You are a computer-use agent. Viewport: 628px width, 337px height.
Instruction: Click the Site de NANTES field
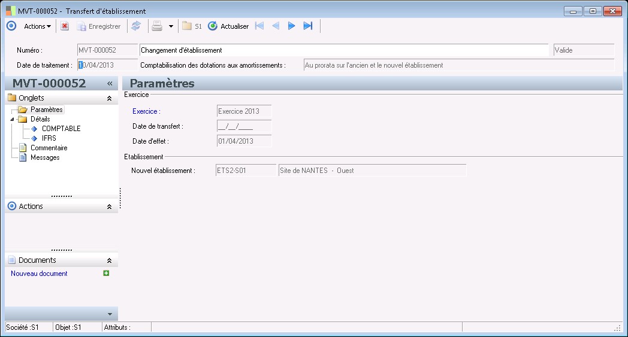pyautogui.click(x=373, y=170)
